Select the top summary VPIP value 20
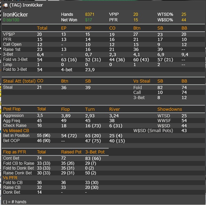Image resolution: width=206 pixels, height=205 pixels. pyautogui.click(x=135, y=14)
